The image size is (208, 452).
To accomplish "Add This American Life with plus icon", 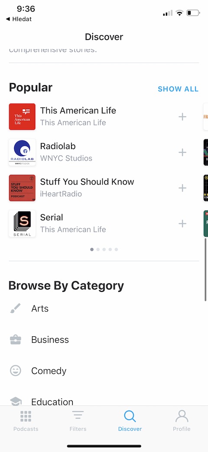I will coord(182,117).
